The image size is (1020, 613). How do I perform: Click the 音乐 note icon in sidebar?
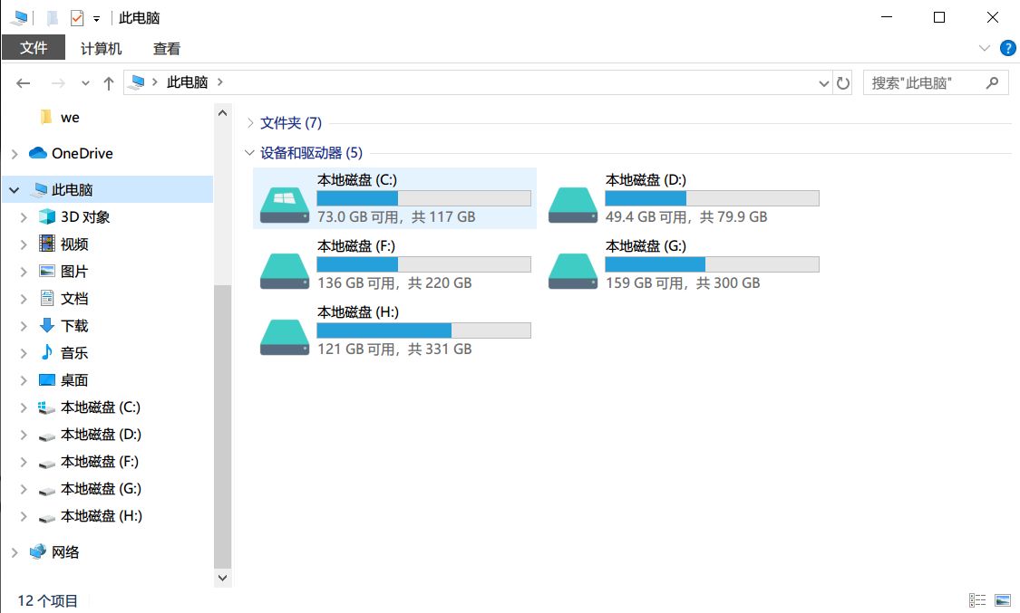click(47, 352)
